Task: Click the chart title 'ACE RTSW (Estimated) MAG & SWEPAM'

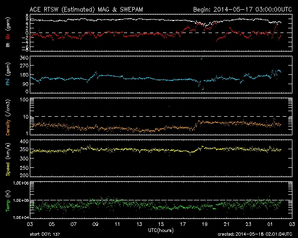Action: [86, 9]
